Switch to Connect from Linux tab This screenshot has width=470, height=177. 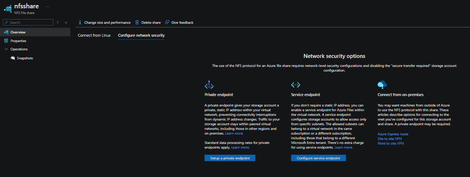click(94, 35)
